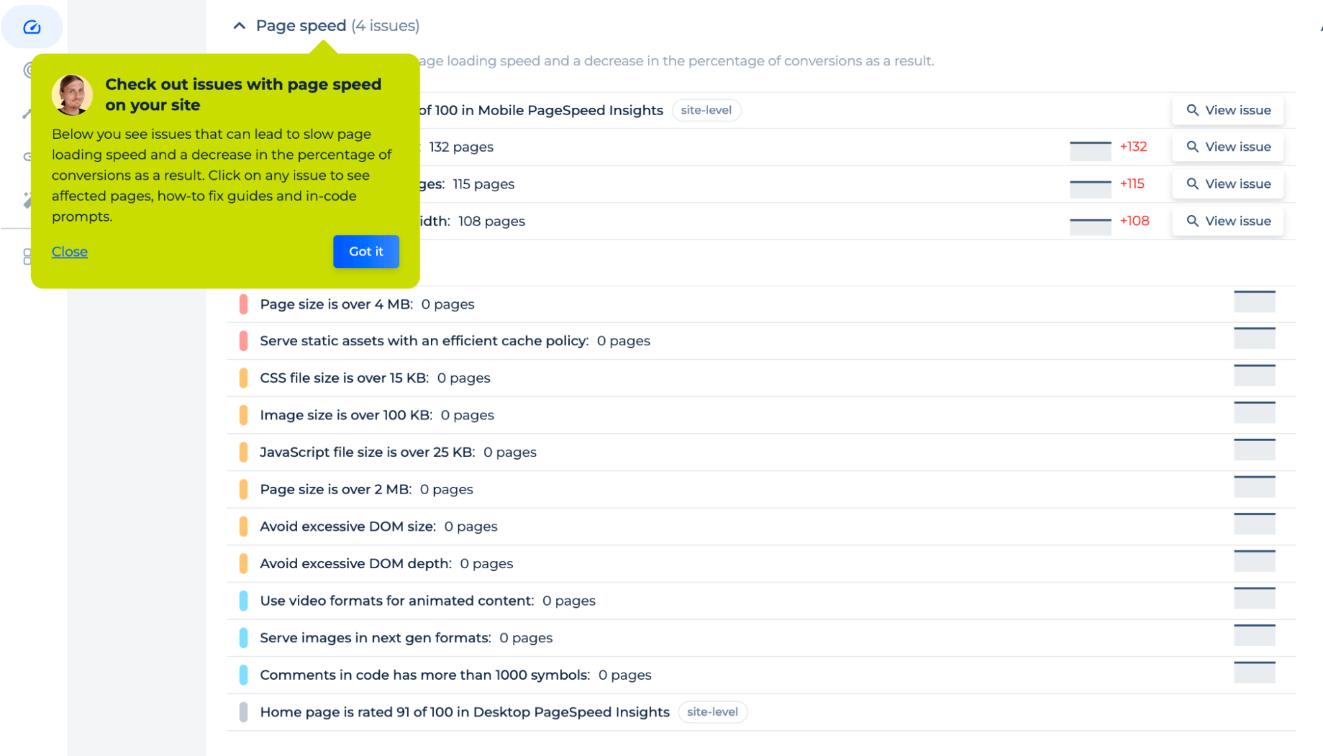The height and width of the screenshot is (756, 1323).
Task: Click the Close link on the tooltip
Action: 69,251
